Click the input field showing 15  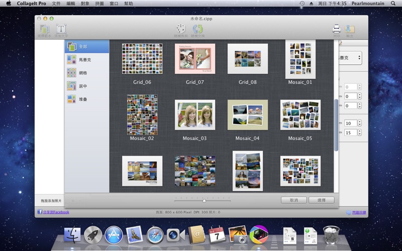tap(351, 133)
